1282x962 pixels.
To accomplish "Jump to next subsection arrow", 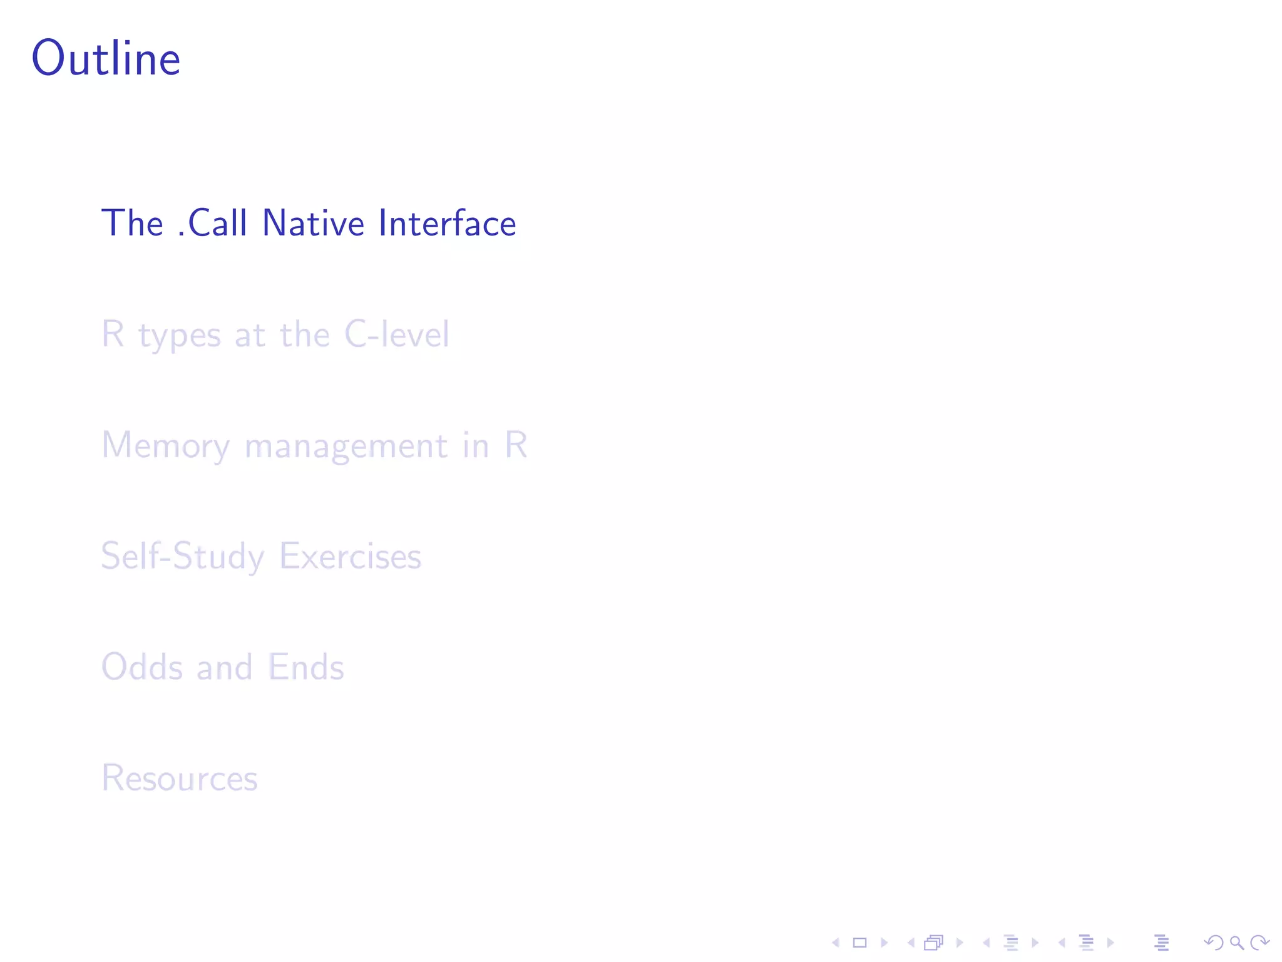I will 1035,943.
